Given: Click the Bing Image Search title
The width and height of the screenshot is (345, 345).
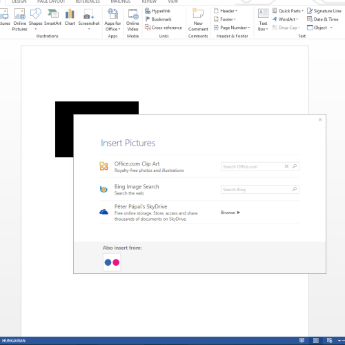Looking at the screenshot, I should coord(137,186).
